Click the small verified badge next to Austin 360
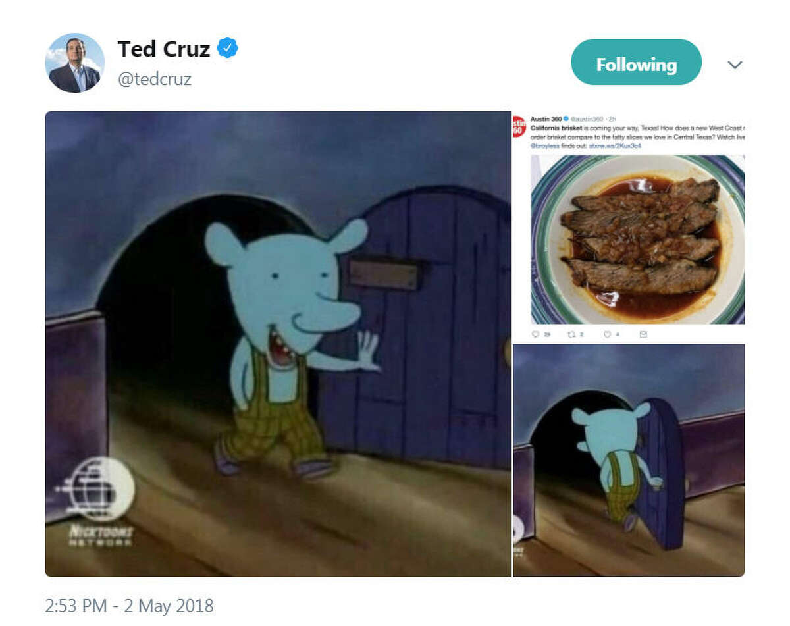This screenshot has width=790, height=626. click(x=566, y=118)
